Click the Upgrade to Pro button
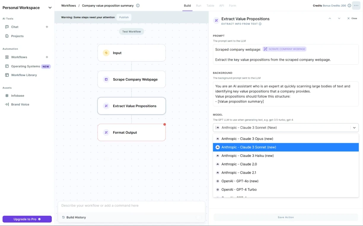The width and height of the screenshot is (363, 226). pyautogui.click(x=27, y=219)
